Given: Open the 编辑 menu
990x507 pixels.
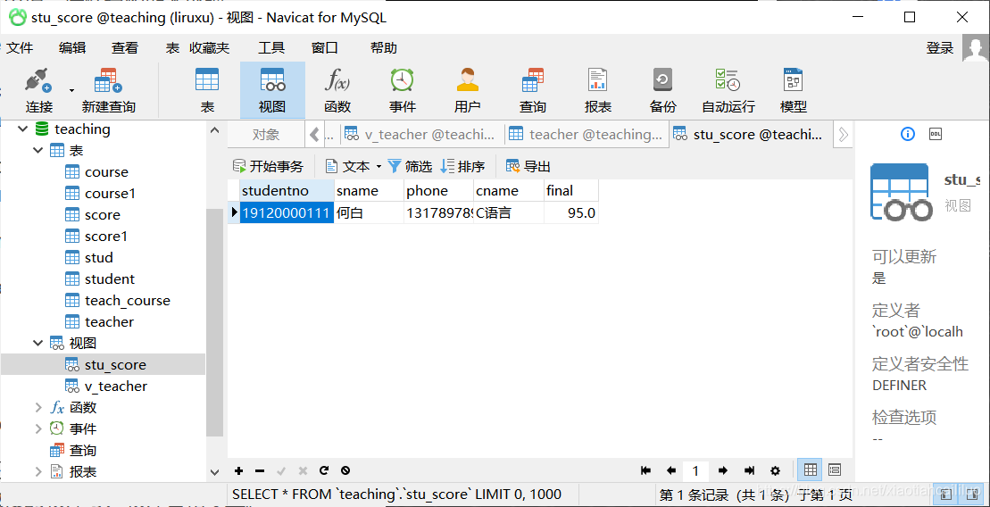Looking at the screenshot, I should point(72,48).
